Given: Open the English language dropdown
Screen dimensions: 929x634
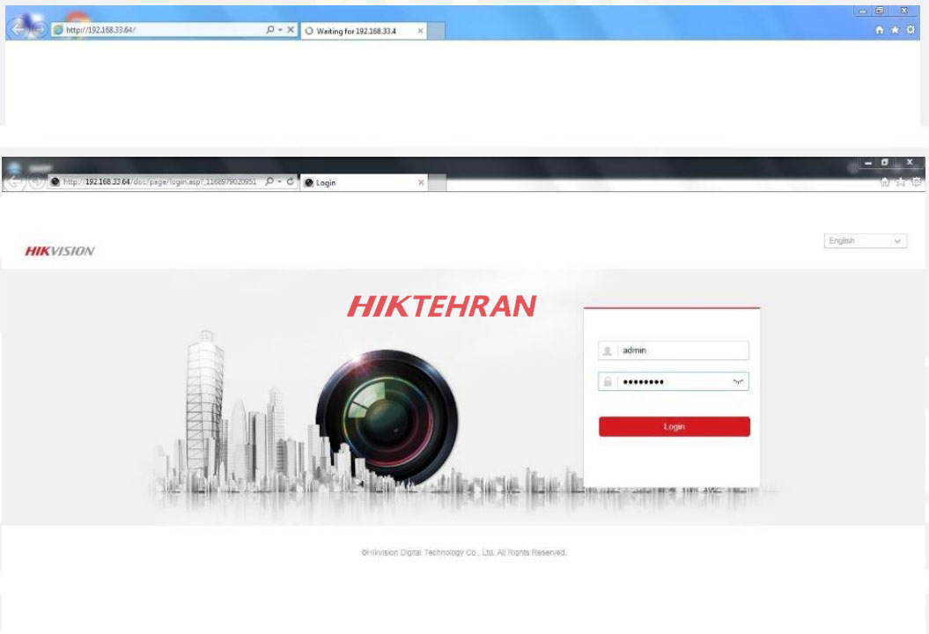Looking at the screenshot, I should [x=865, y=241].
